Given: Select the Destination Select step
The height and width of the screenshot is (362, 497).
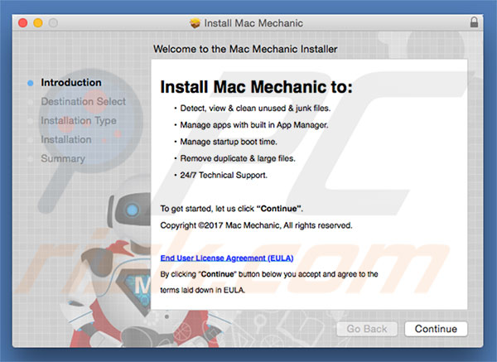Looking at the screenshot, I should pyautogui.click(x=84, y=101).
